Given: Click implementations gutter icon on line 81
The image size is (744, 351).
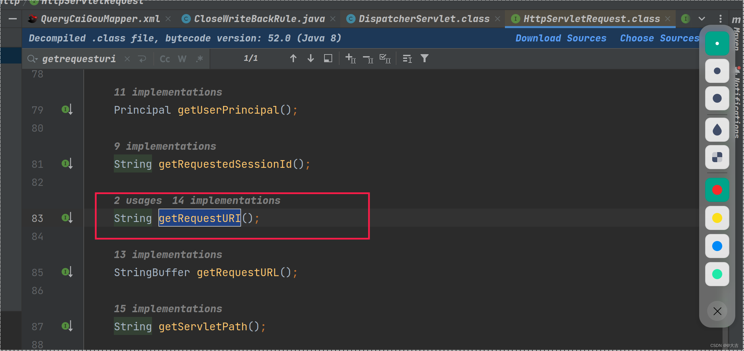Looking at the screenshot, I should click(67, 164).
